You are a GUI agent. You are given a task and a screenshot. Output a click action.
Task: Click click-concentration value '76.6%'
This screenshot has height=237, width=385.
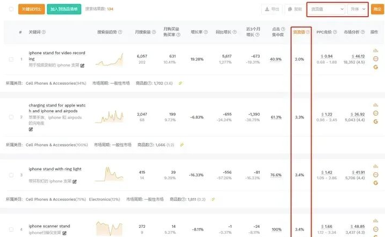tap(276, 175)
